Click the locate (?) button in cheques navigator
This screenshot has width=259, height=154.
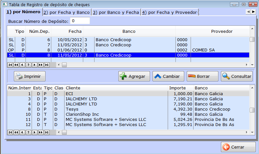(x=28, y=132)
